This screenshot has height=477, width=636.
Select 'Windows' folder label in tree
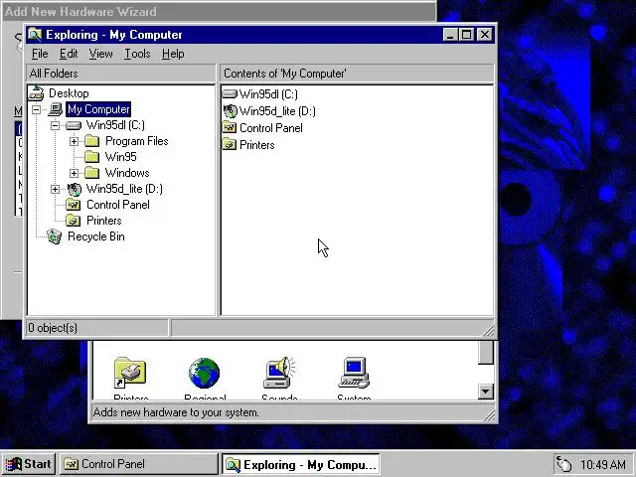point(127,173)
